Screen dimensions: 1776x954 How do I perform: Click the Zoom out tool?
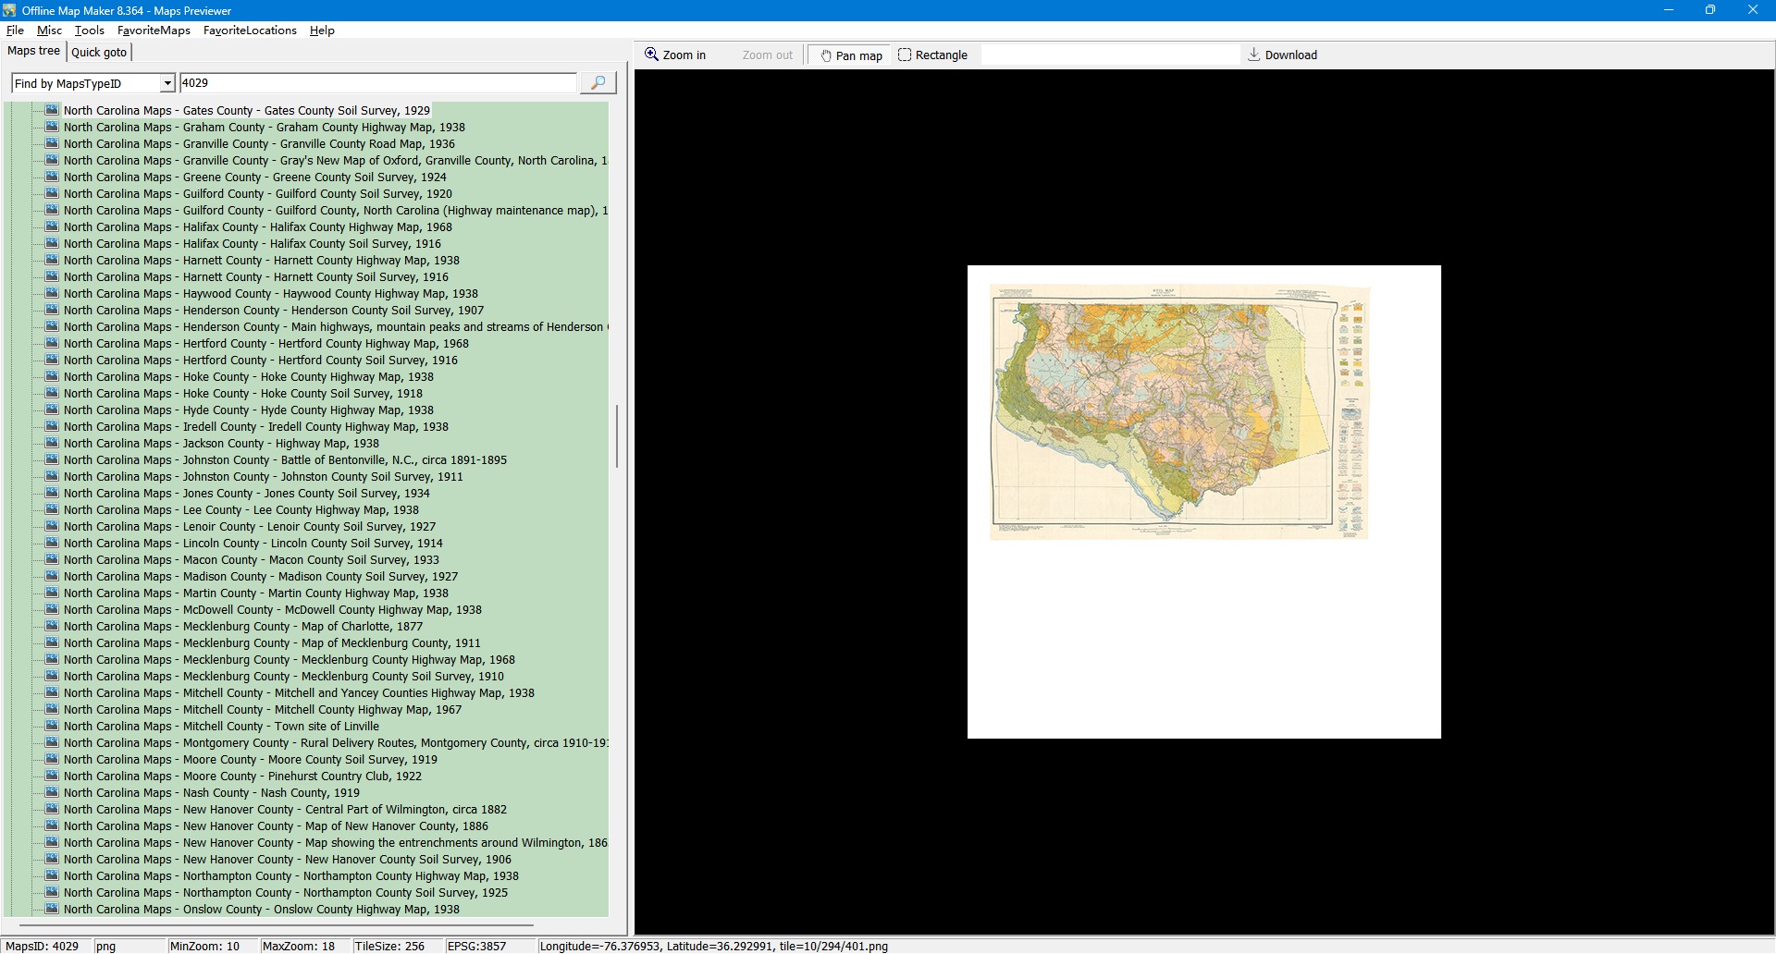click(767, 55)
